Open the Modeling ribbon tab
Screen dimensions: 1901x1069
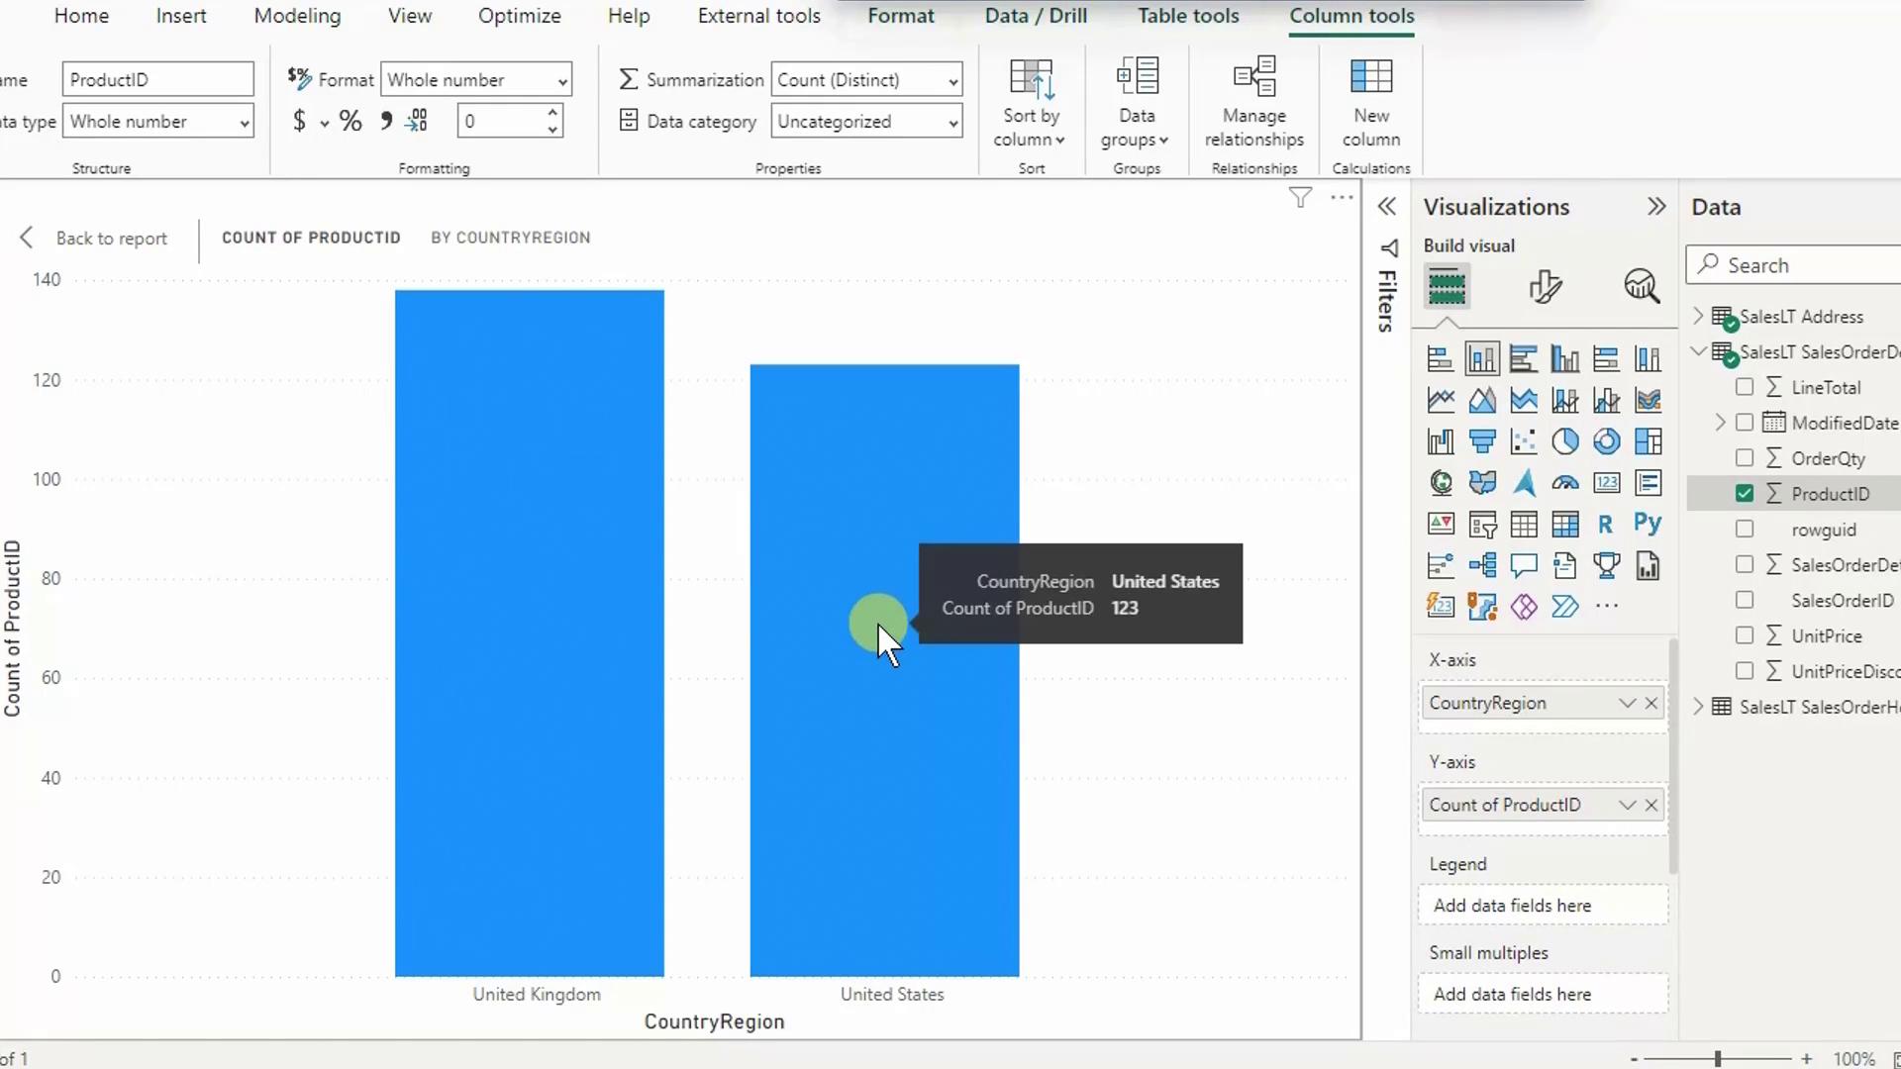(x=297, y=16)
